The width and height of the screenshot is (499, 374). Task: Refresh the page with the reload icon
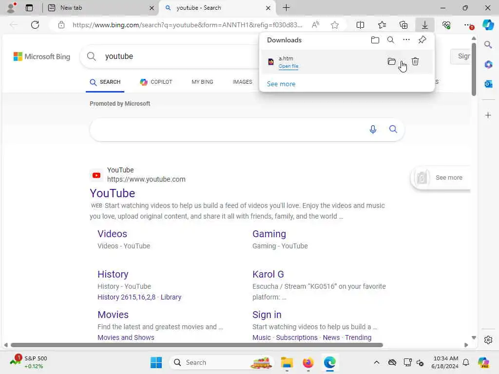pyautogui.click(x=35, y=25)
